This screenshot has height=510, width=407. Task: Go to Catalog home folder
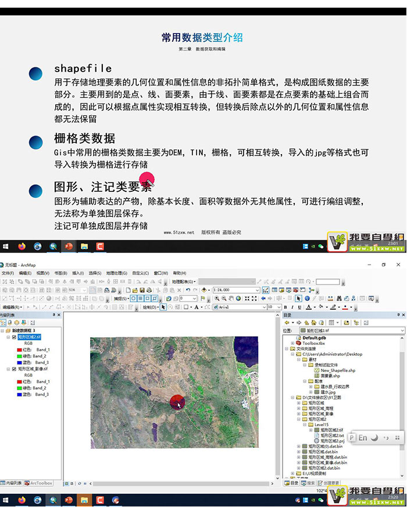coord(314,322)
